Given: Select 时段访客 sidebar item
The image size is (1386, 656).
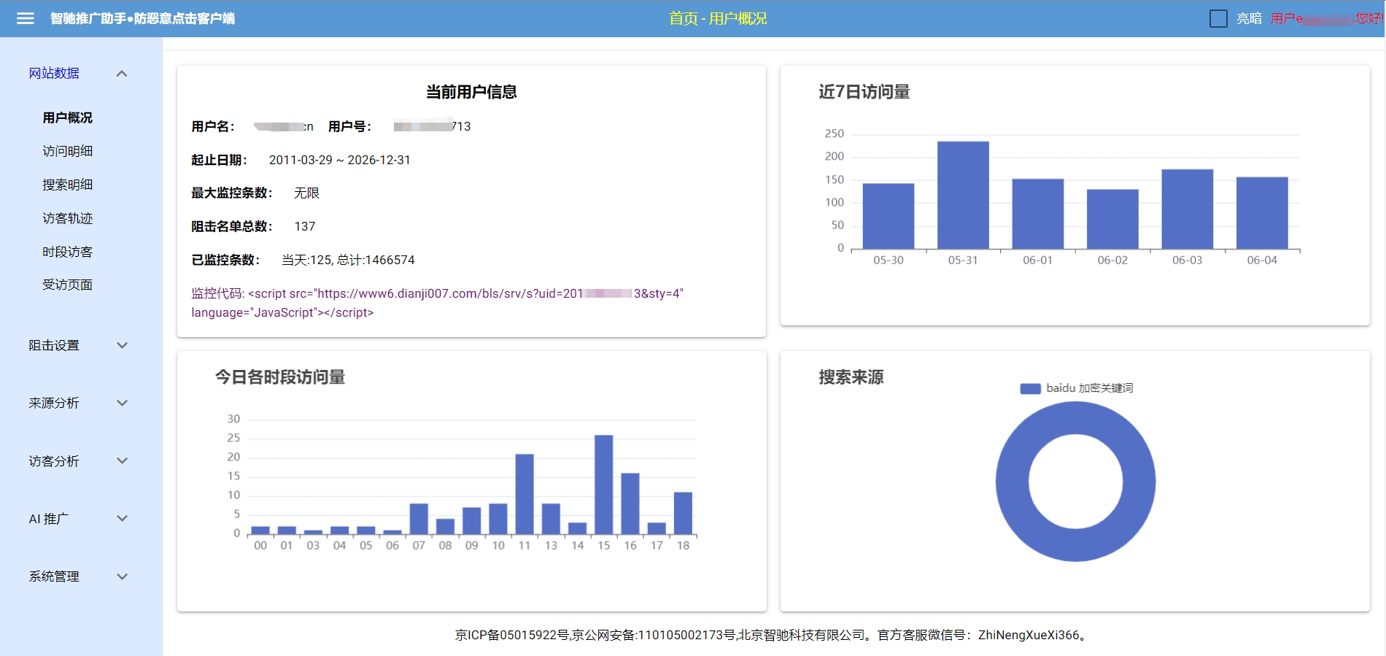Looking at the screenshot, I should tap(67, 252).
